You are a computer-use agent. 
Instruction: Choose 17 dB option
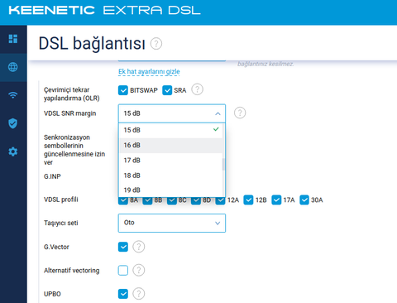(171, 161)
